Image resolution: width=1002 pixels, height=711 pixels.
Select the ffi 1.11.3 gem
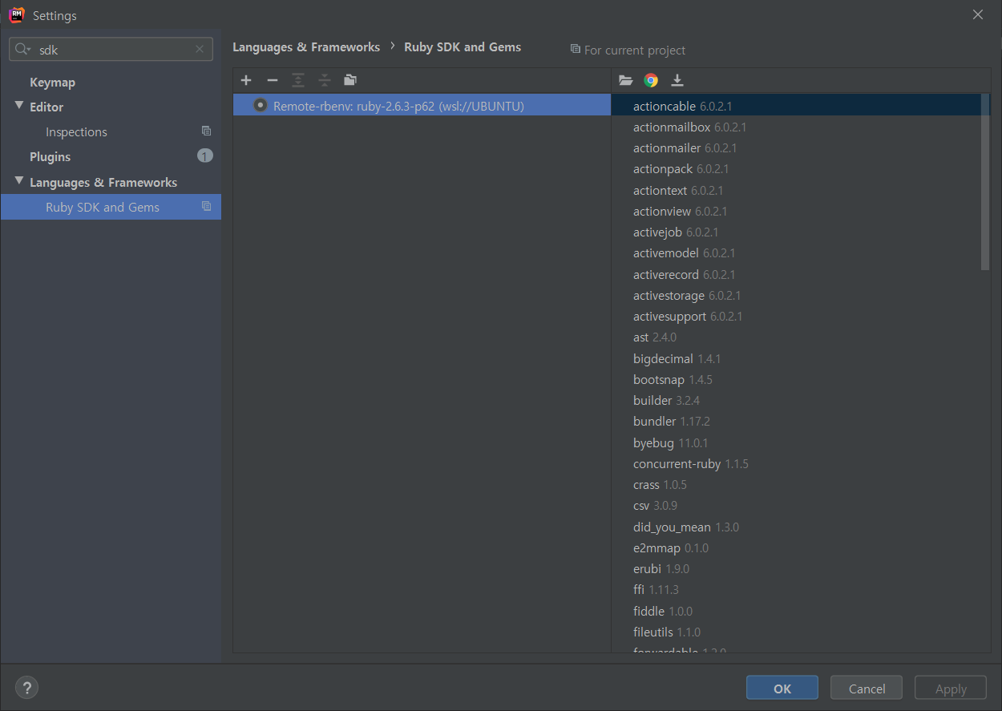click(801, 589)
